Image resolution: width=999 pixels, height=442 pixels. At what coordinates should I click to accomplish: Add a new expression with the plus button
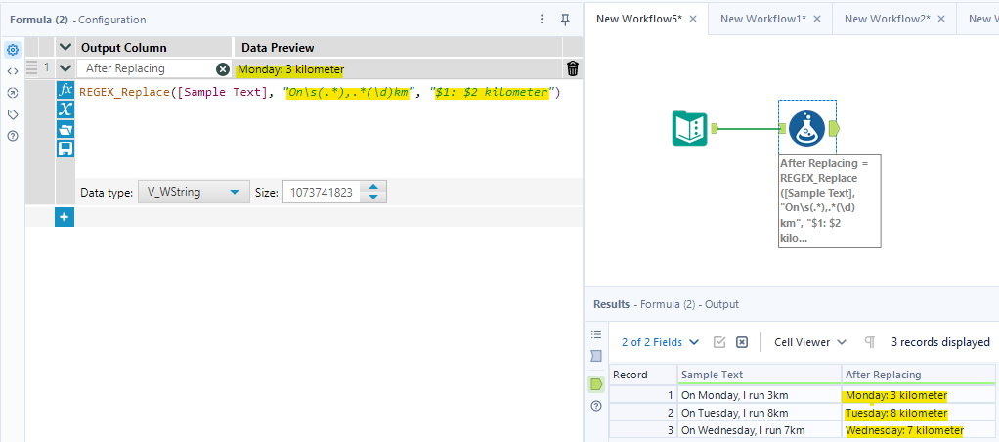(65, 217)
